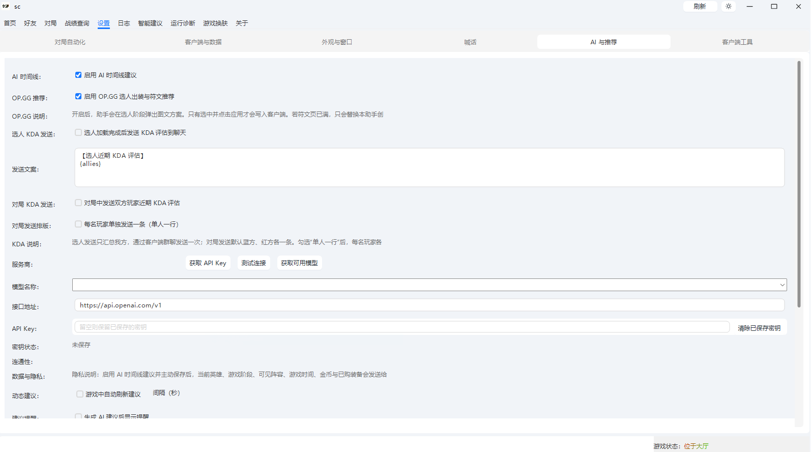This screenshot has width=811, height=452.
Task: Focus the 发送文案 text area
Action: [429, 167]
